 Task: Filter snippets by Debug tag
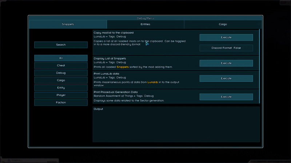click(x=61, y=73)
